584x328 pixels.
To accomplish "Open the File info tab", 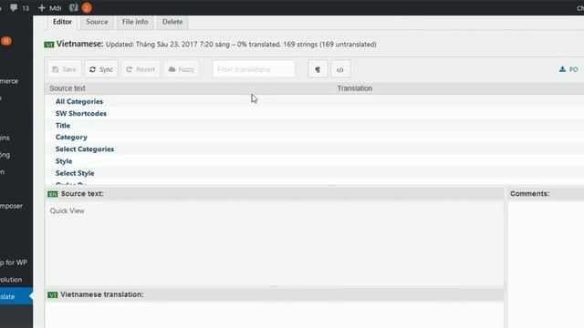I will point(135,22).
